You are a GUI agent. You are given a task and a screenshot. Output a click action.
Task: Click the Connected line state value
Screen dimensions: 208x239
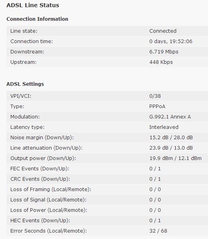pos(163,31)
